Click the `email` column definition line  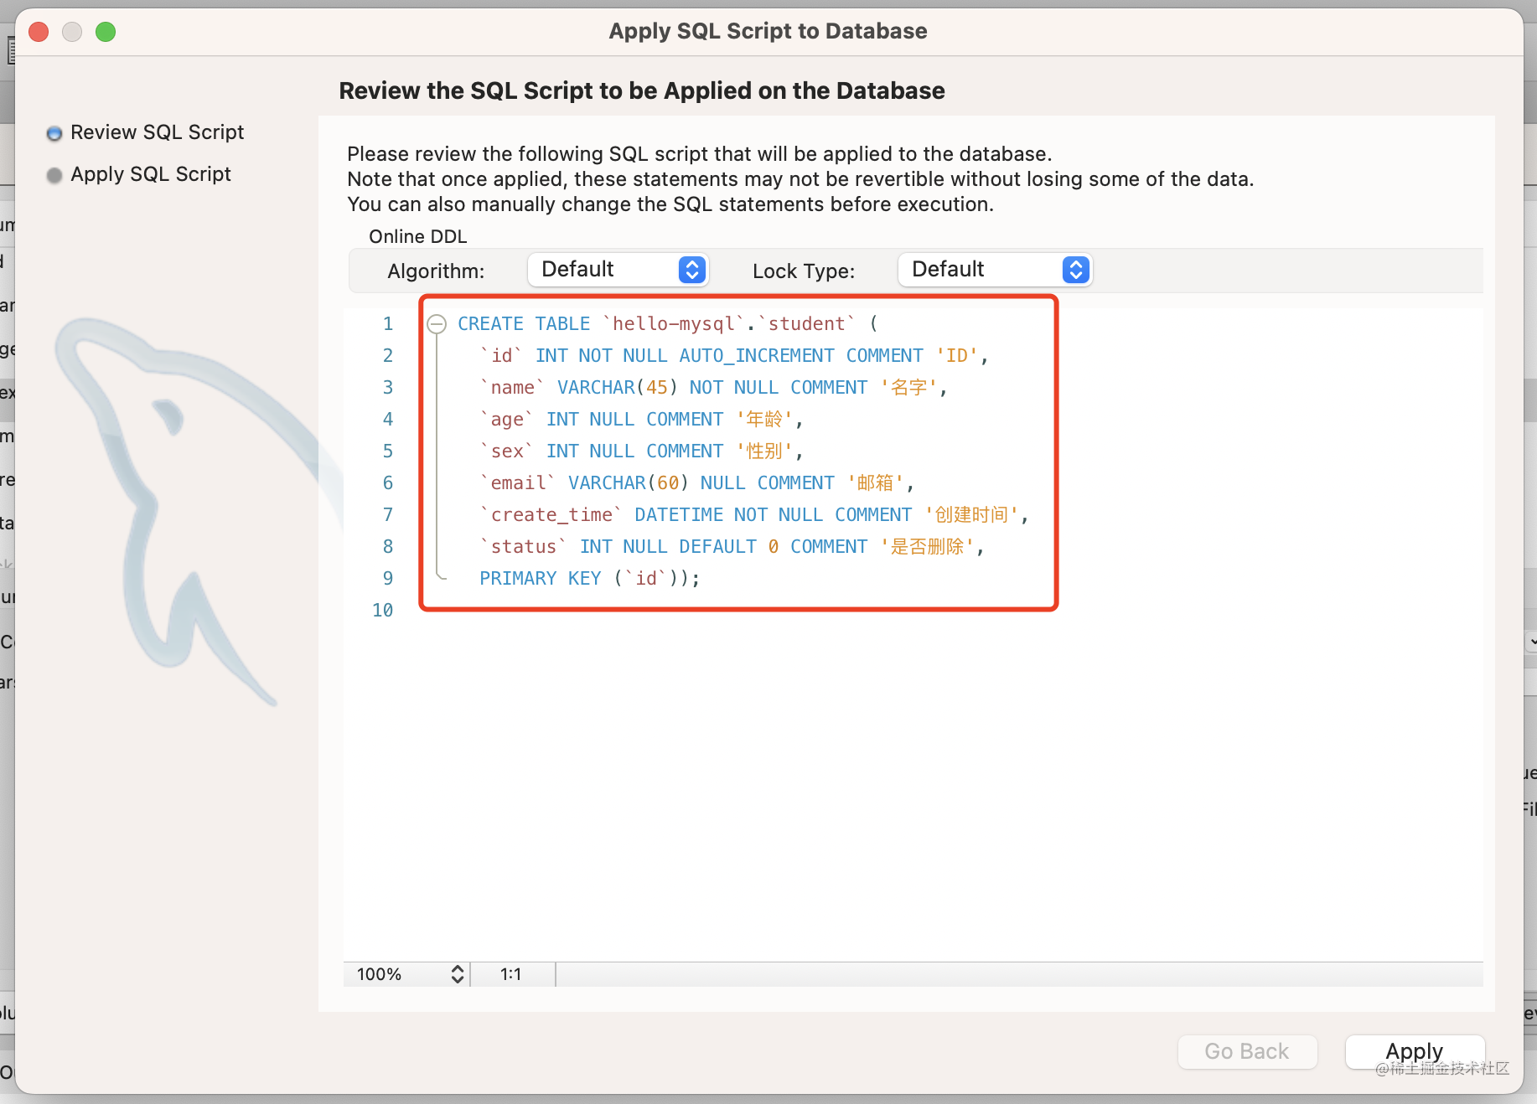(696, 483)
